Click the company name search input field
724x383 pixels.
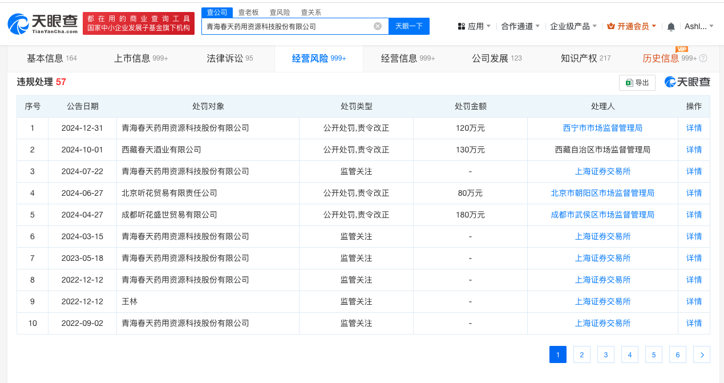pyautogui.click(x=285, y=26)
